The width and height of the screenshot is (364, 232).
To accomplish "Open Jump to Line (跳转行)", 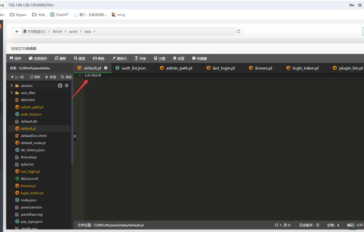I will pyautogui.click(x=119, y=58).
